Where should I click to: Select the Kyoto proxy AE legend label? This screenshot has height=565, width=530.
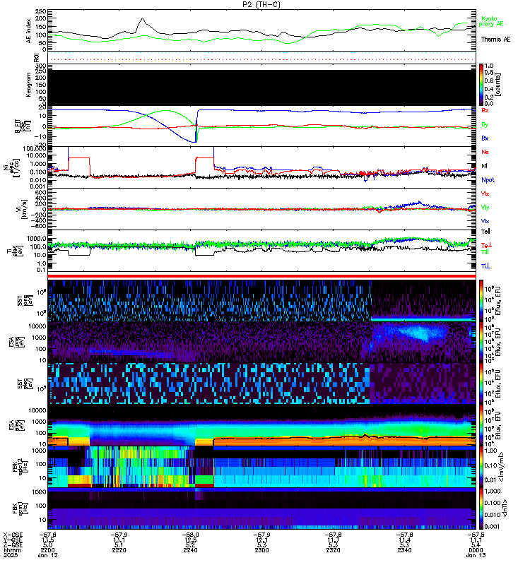490,21
